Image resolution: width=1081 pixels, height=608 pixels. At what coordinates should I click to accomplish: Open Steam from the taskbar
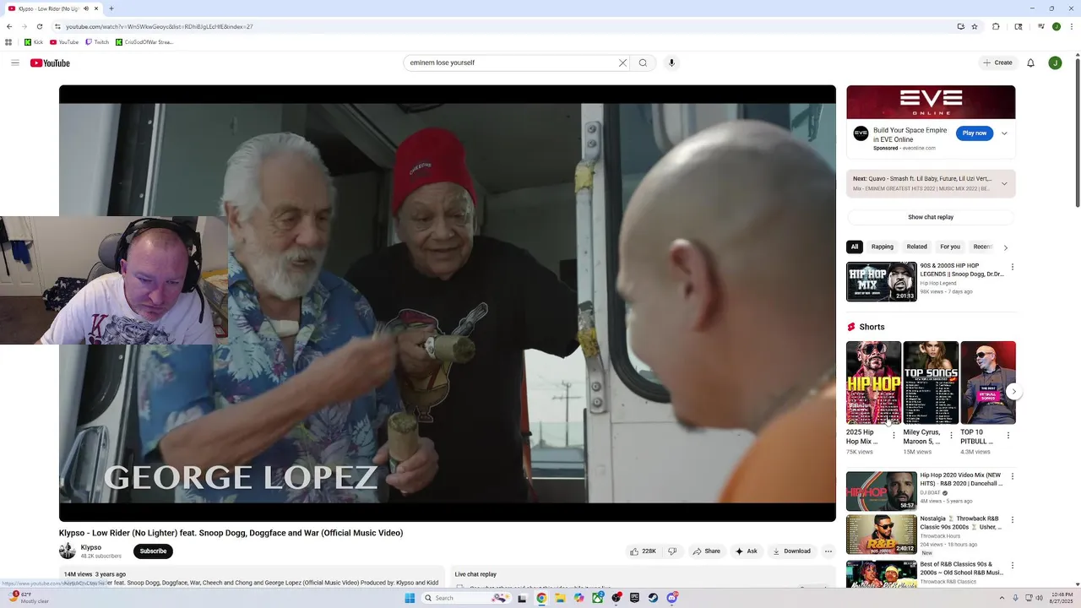[653, 598]
